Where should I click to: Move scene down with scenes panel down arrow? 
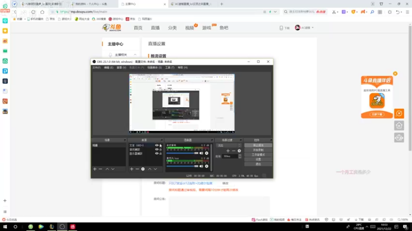[x=113, y=169]
